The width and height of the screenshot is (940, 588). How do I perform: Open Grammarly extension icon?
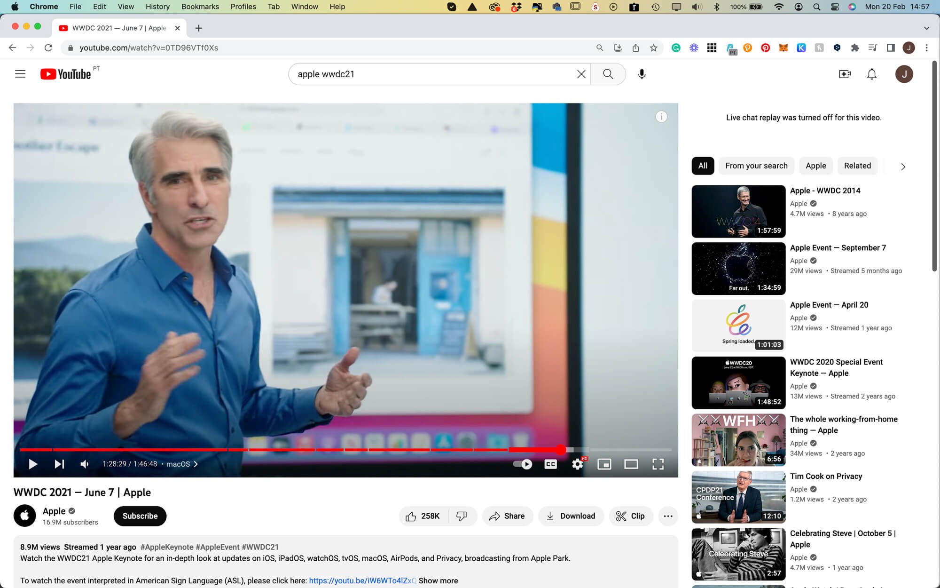[x=676, y=48]
